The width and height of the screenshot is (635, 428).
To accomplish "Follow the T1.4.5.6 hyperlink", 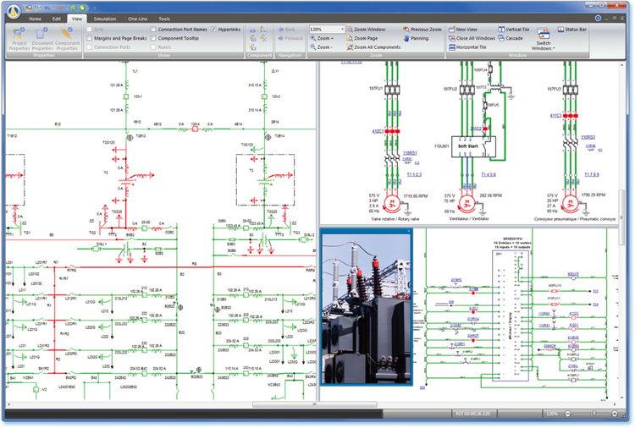I will coord(488,175).
